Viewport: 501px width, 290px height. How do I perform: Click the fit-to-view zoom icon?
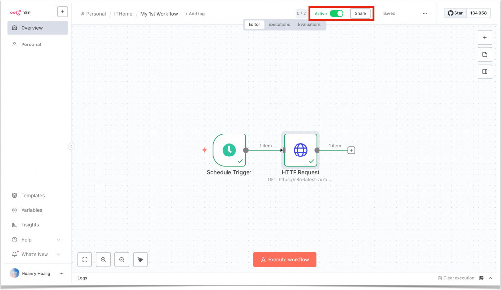(x=85, y=259)
